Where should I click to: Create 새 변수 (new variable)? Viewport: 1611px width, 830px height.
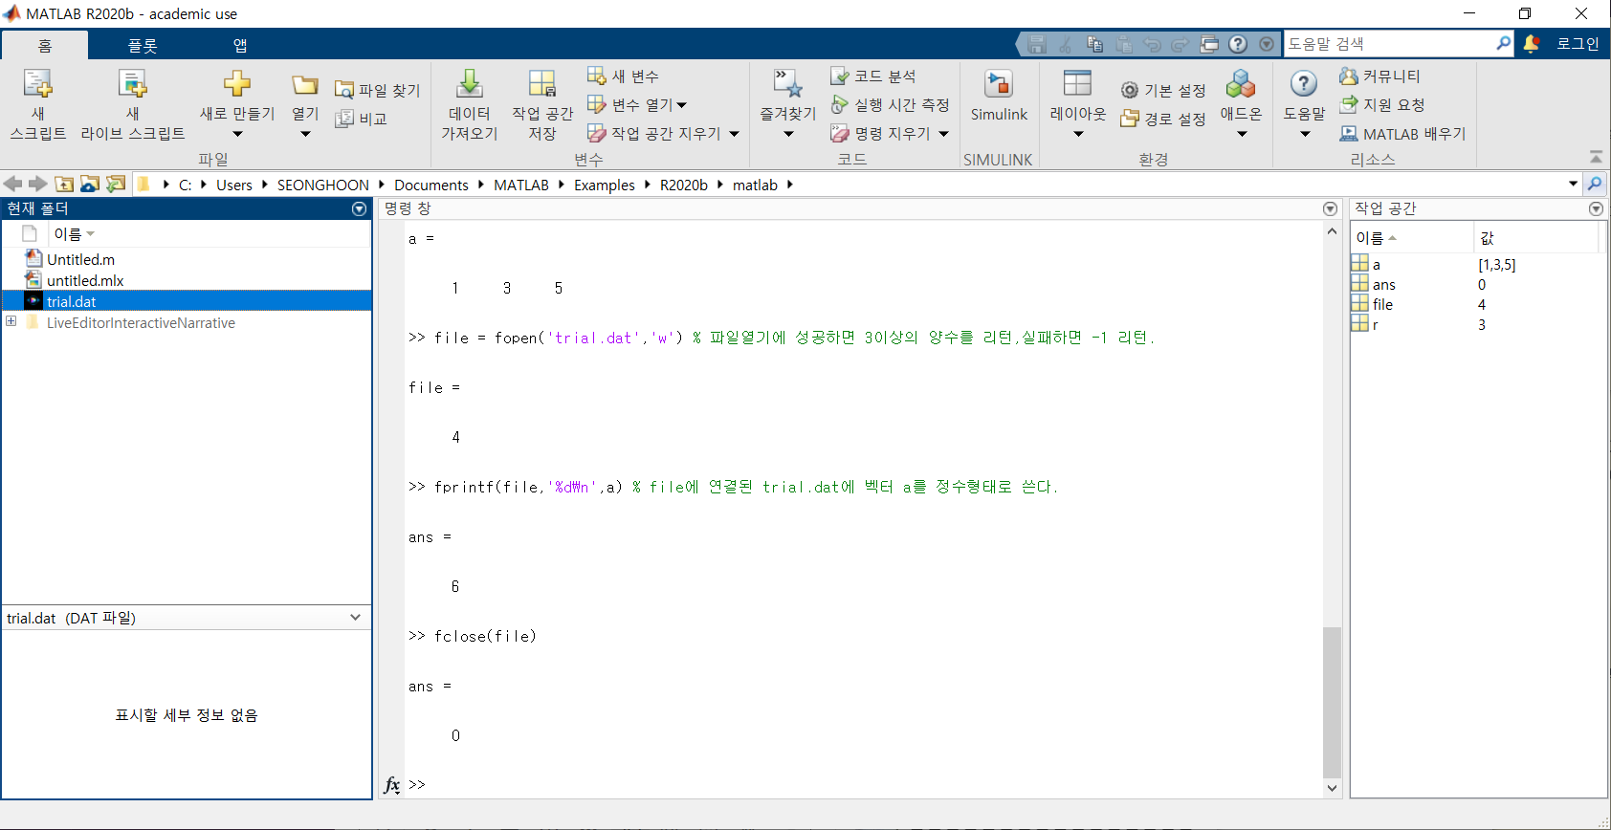click(623, 76)
